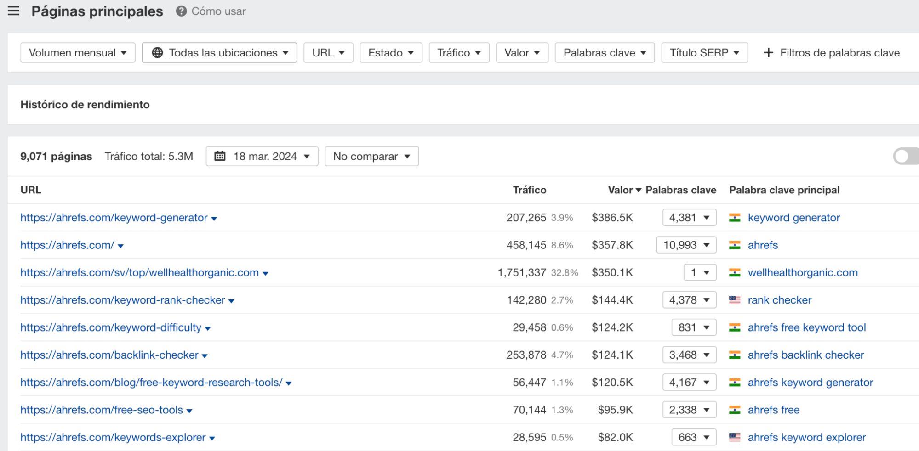Click the calendar icon before 18 mar. 2024

[221, 156]
